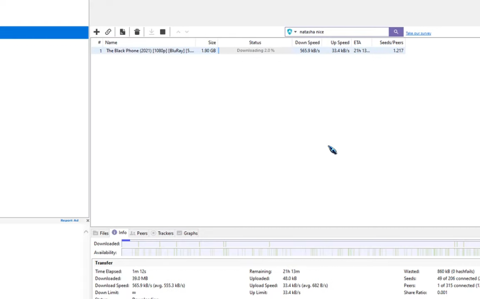Switch to the Files tab

pos(101,233)
